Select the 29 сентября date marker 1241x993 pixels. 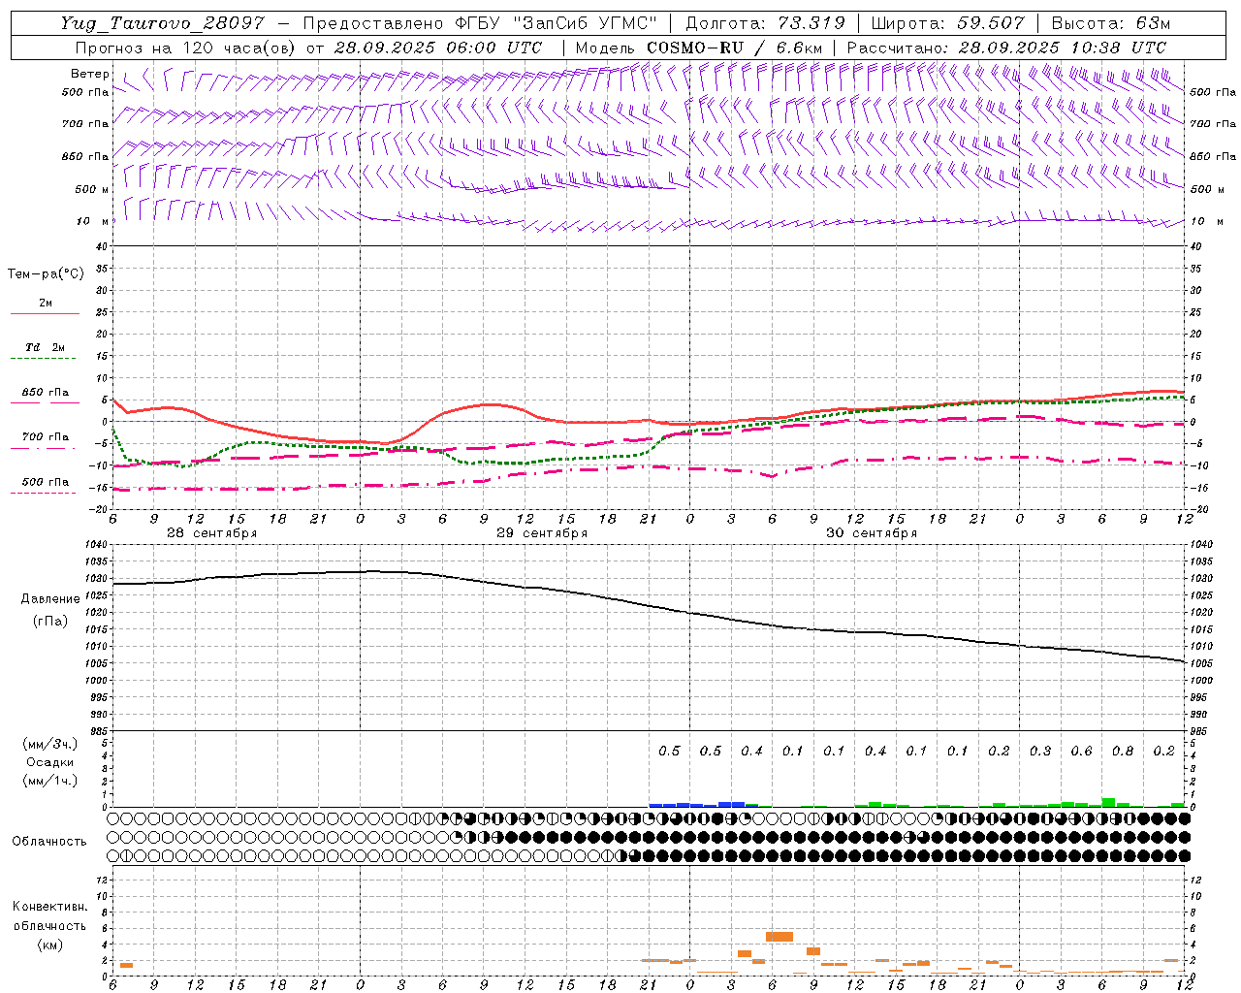pyautogui.click(x=542, y=533)
